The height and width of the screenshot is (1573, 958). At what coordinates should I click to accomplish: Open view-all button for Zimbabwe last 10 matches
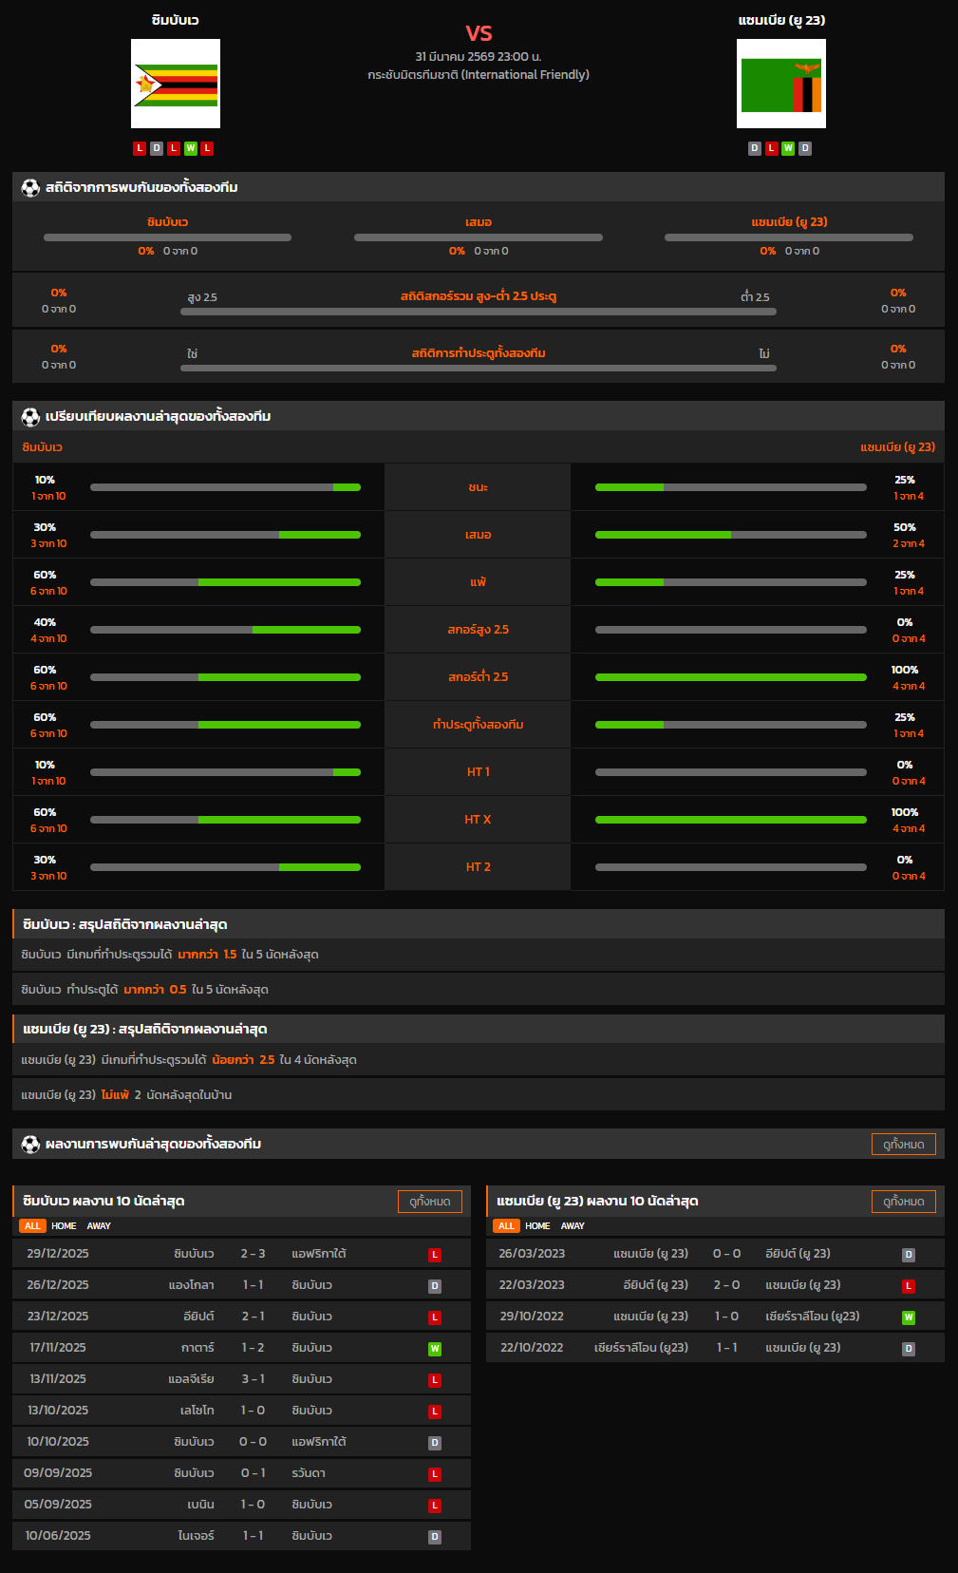429,1202
